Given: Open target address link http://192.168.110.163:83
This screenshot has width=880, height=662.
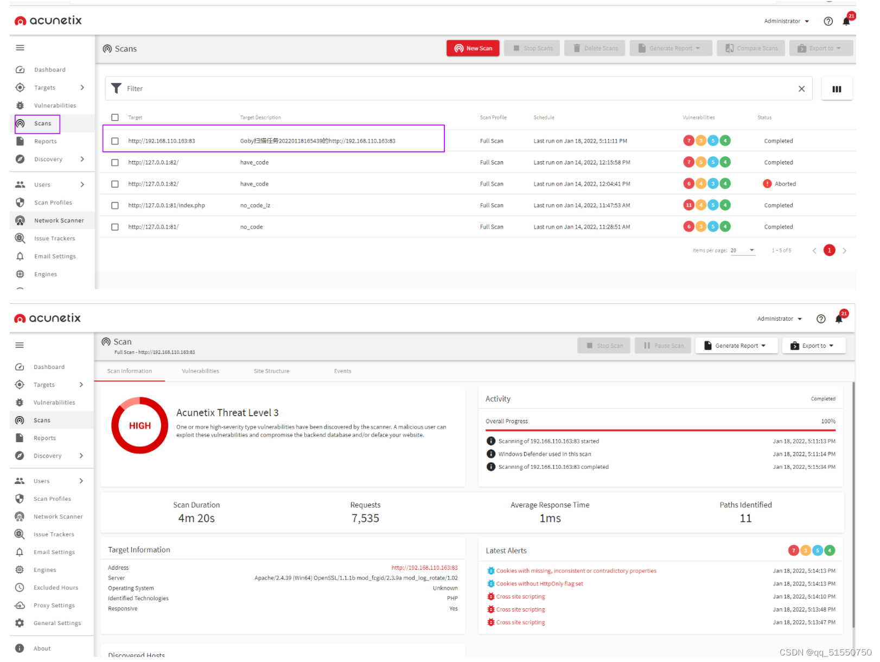Looking at the screenshot, I should click(x=424, y=568).
